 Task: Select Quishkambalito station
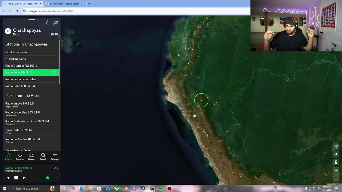click(x=31, y=59)
